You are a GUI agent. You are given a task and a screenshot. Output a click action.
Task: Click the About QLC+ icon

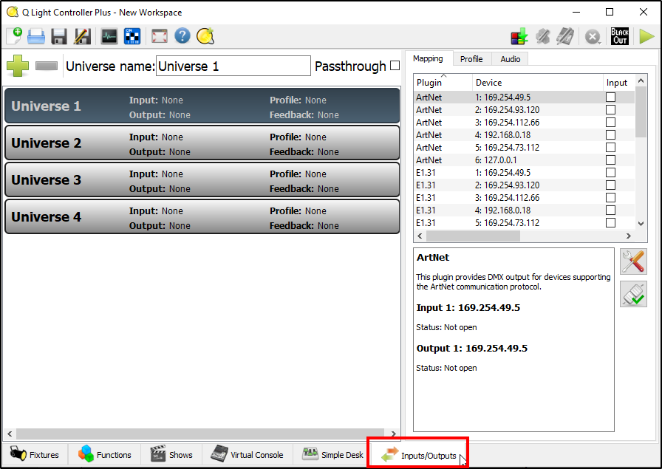(x=205, y=36)
